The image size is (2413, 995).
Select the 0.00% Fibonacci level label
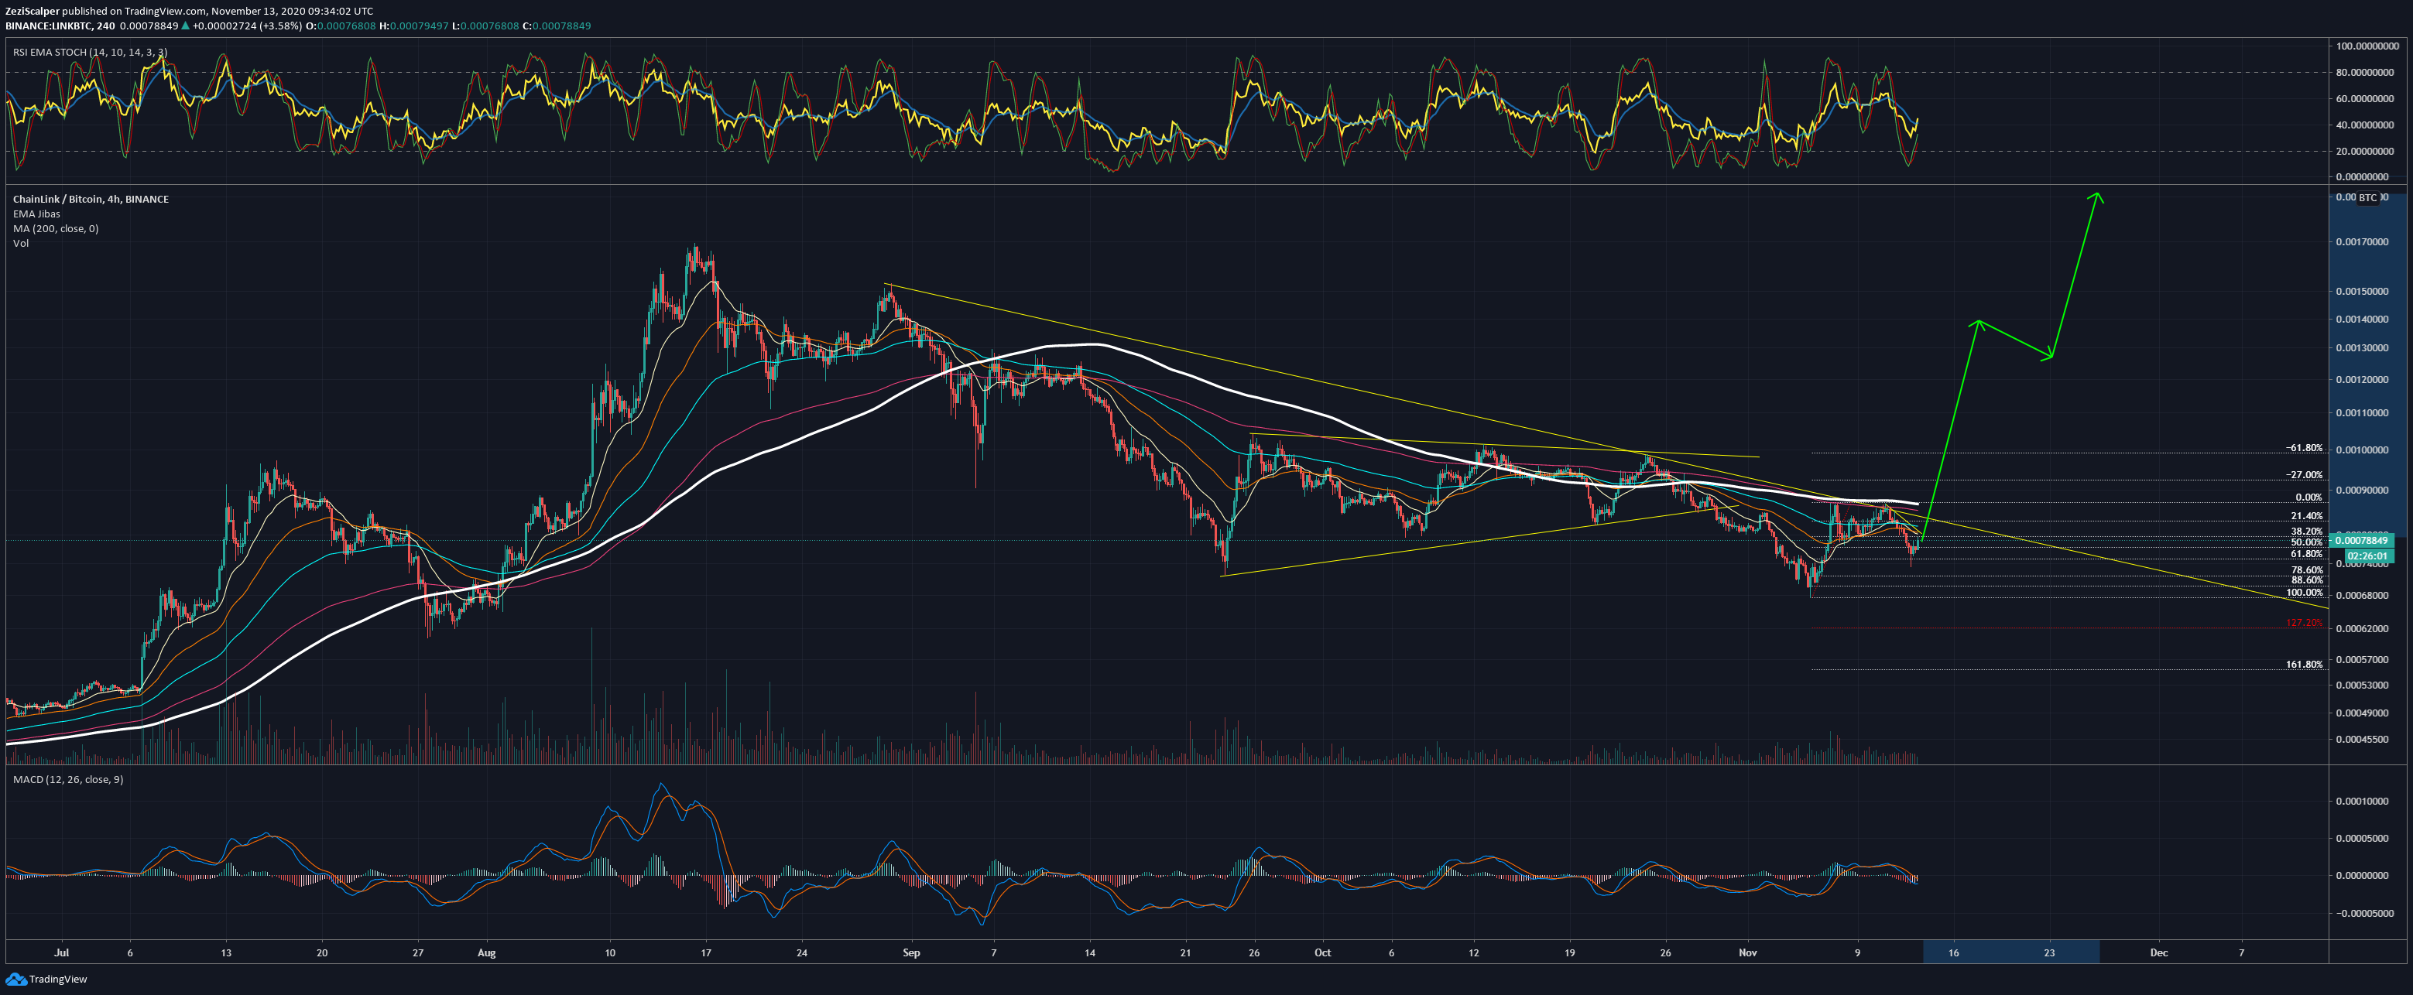2309,498
